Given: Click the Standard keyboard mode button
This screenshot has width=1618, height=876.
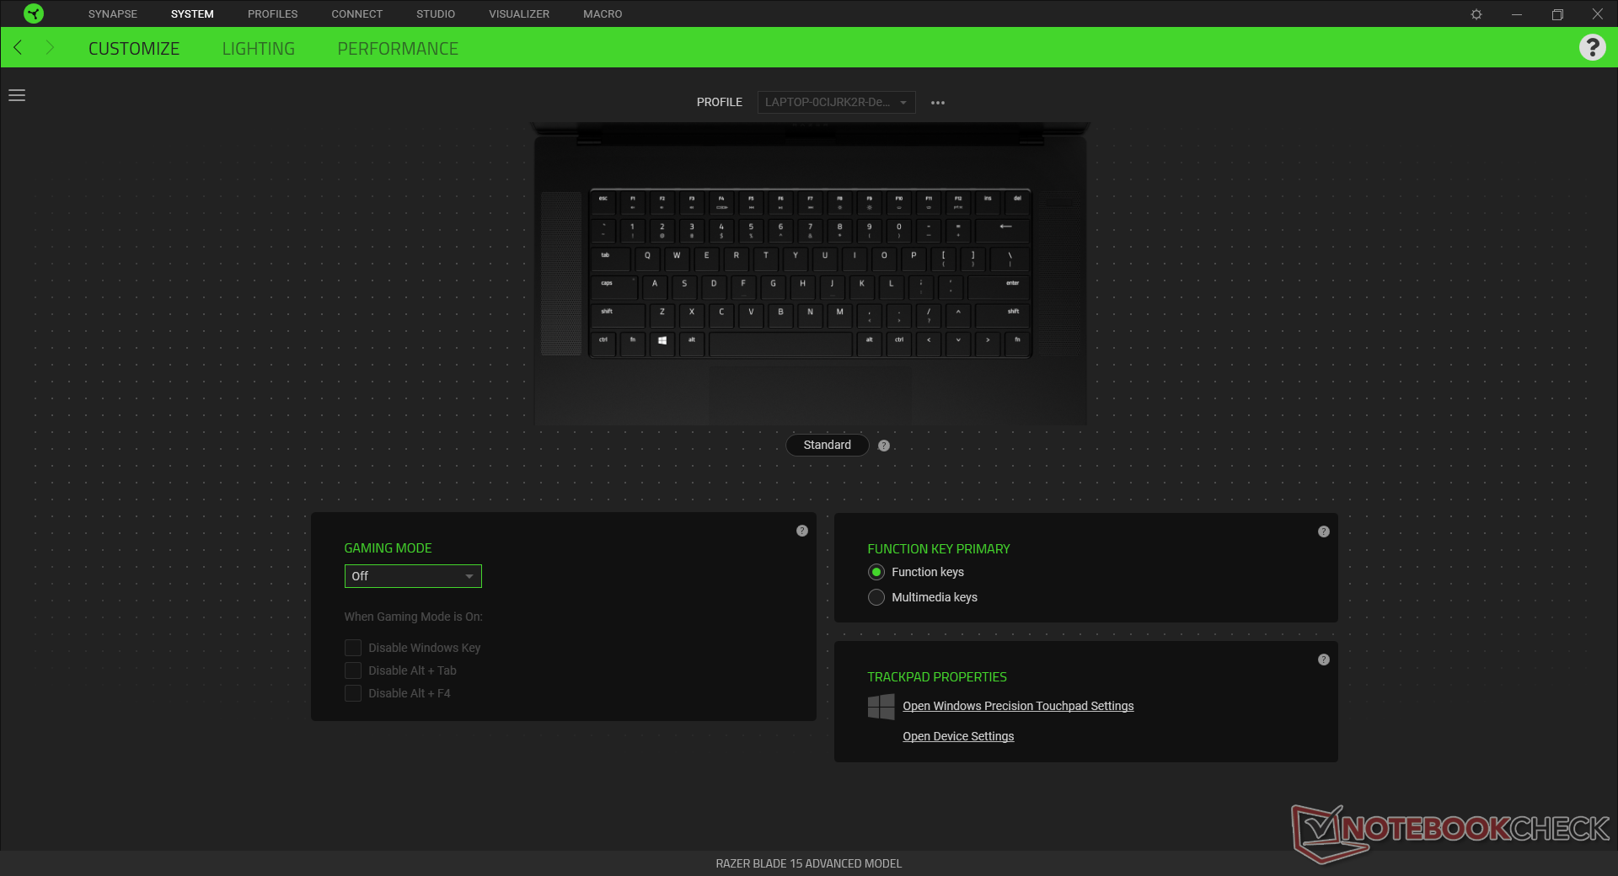Looking at the screenshot, I should click(x=828, y=445).
